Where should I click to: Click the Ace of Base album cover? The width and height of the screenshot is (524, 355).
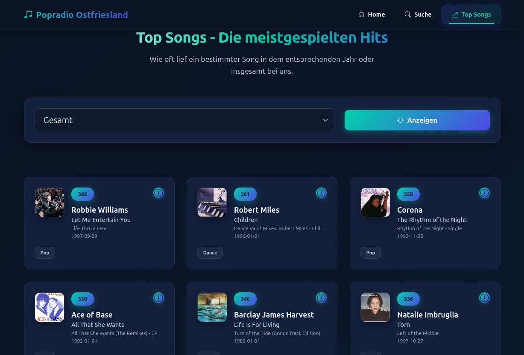point(49,307)
